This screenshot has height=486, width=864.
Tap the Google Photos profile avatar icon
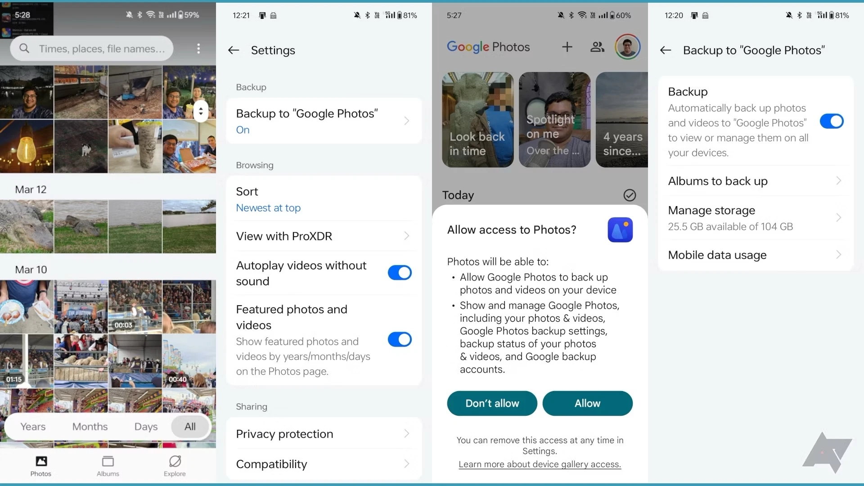pyautogui.click(x=627, y=47)
